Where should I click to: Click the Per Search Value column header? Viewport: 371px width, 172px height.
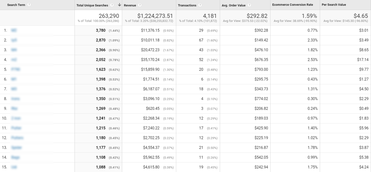(334, 5)
